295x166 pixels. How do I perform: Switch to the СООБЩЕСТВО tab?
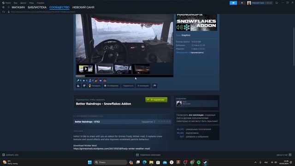point(59,7)
